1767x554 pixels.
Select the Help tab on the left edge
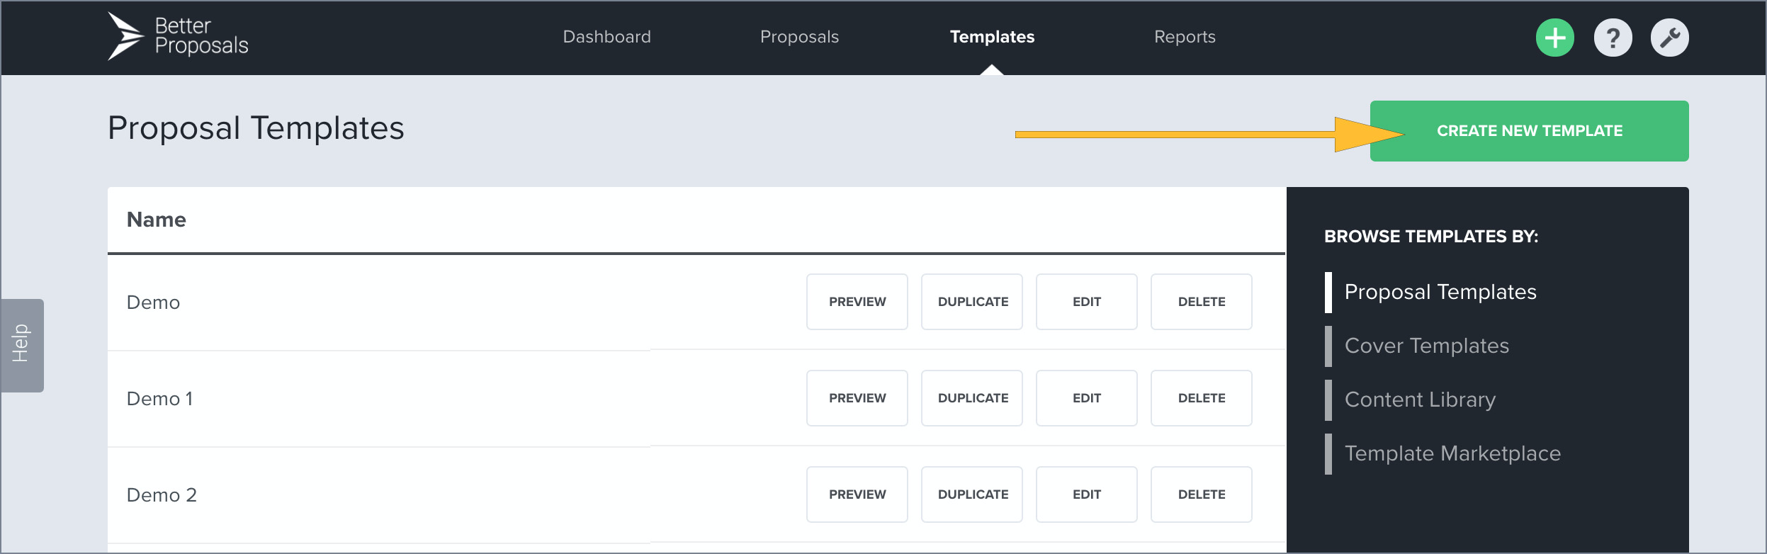coord(20,345)
